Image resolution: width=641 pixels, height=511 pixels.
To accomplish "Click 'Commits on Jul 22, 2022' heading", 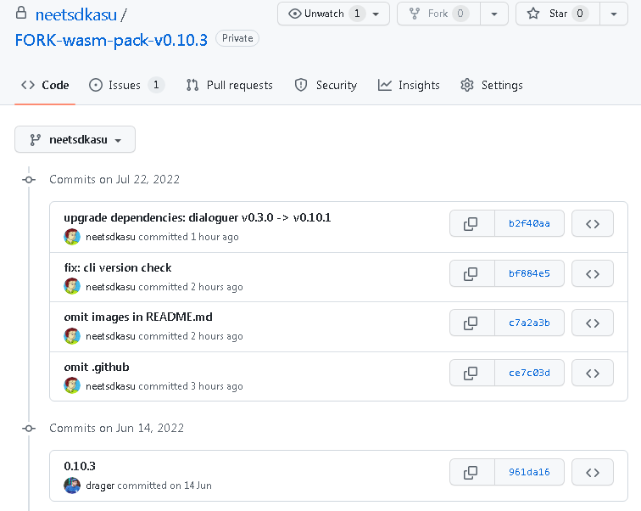I will (x=114, y=179).
